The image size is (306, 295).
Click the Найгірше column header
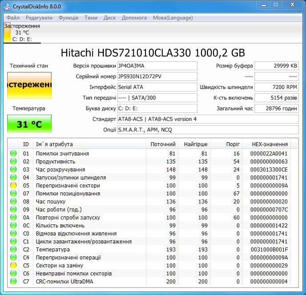pyautogui.click(x=194, y=144)
